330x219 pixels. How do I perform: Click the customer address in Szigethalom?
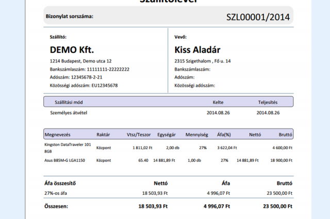click(203, 61)
